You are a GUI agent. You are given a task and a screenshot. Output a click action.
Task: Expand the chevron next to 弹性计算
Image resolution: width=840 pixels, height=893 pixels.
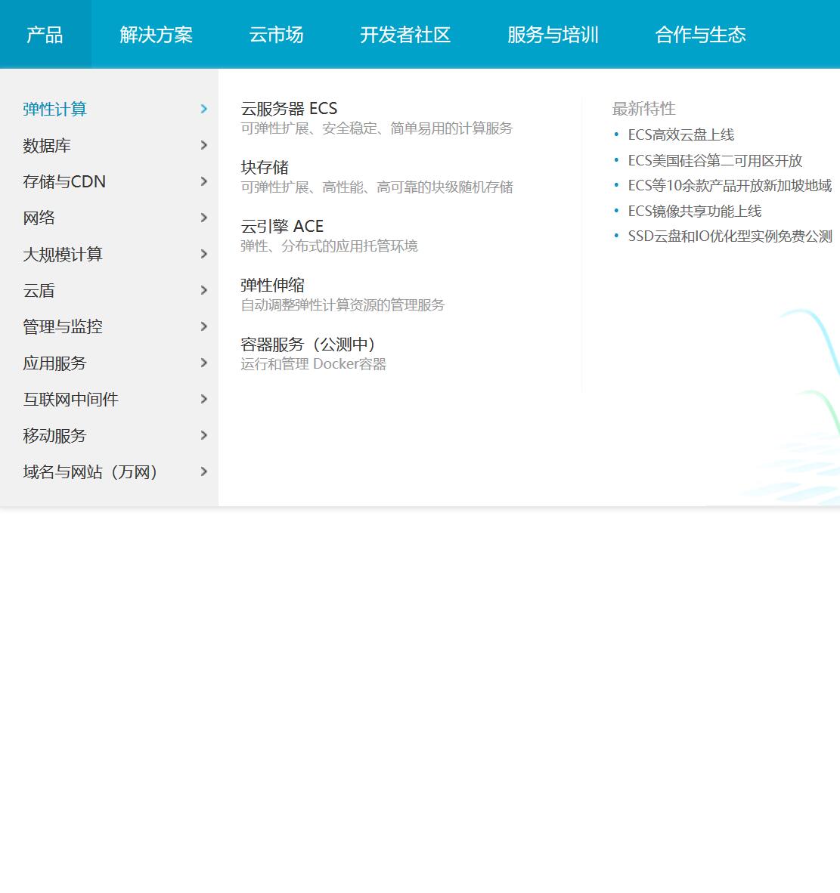coord(204,109)
